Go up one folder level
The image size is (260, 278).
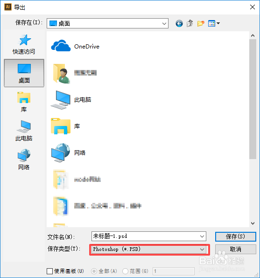[190, 23]
